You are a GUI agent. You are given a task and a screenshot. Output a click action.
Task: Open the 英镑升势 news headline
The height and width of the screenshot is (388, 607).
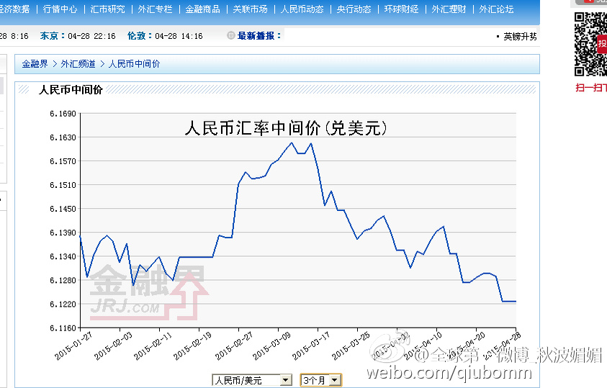(520, 37)
